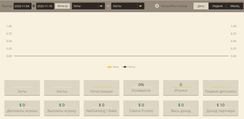Switch to the Месяц view
The height and width of the screenshot is (119, 244).
tap(235, 6)
